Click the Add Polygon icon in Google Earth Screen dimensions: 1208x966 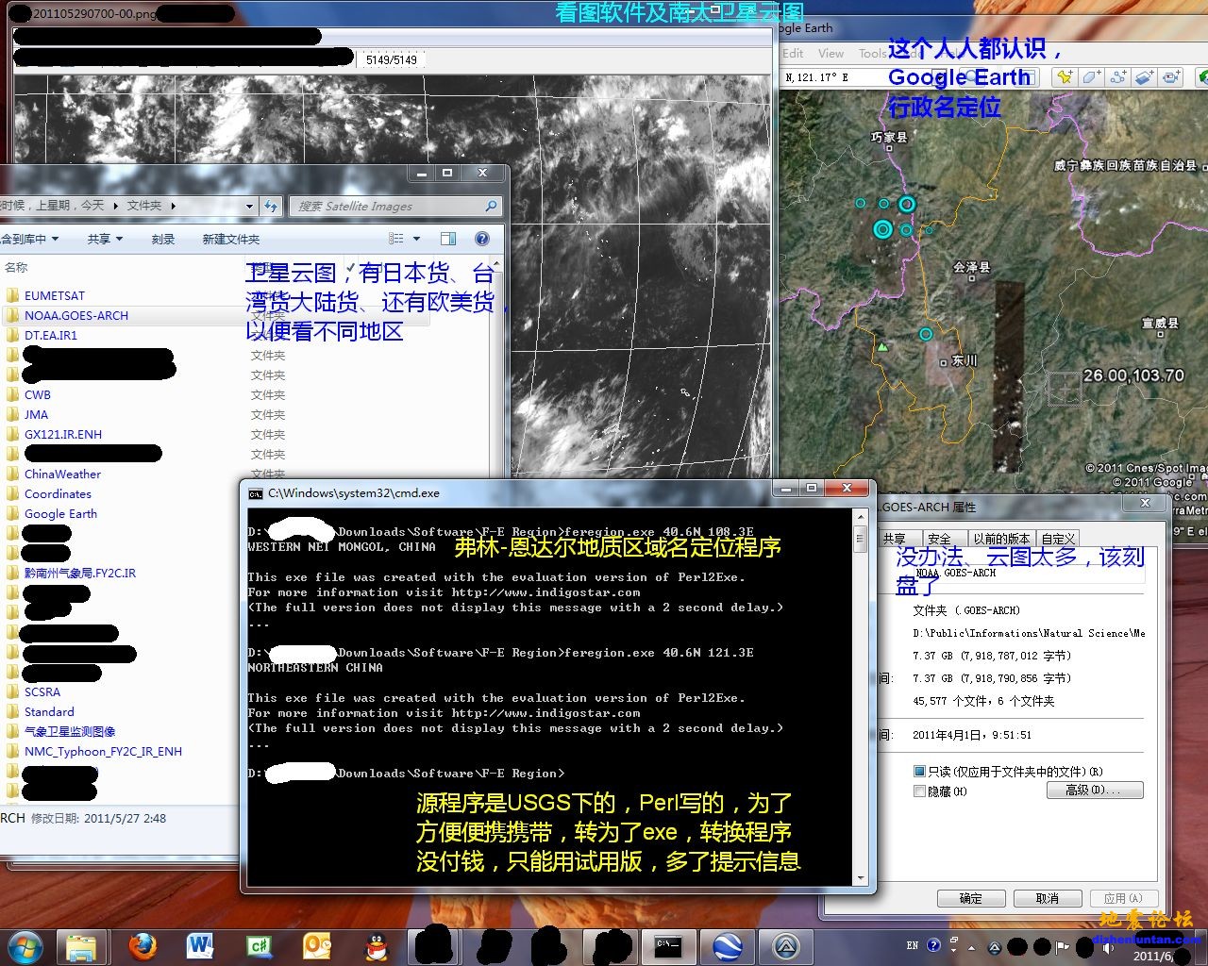click(1092, 77)
